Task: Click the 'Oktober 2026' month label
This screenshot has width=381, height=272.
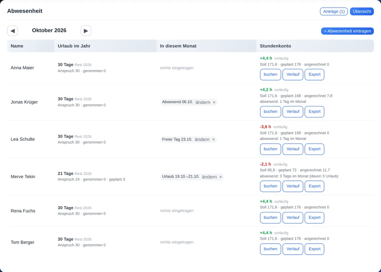Action: (x=49, y=30)
